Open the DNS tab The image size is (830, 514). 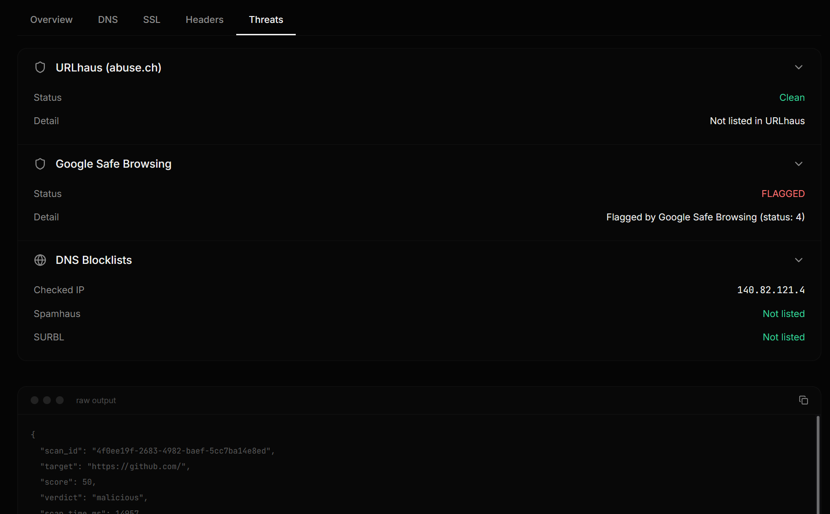click(108, 20)
